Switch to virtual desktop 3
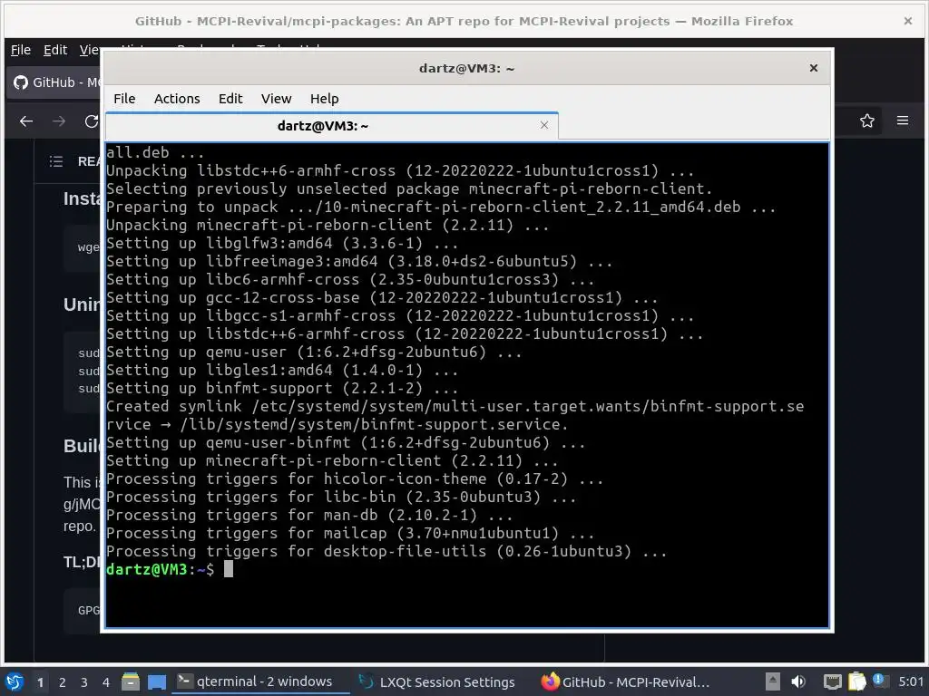Image resolution: width=929 pixels, height=696 pixels. click(84, 682)
